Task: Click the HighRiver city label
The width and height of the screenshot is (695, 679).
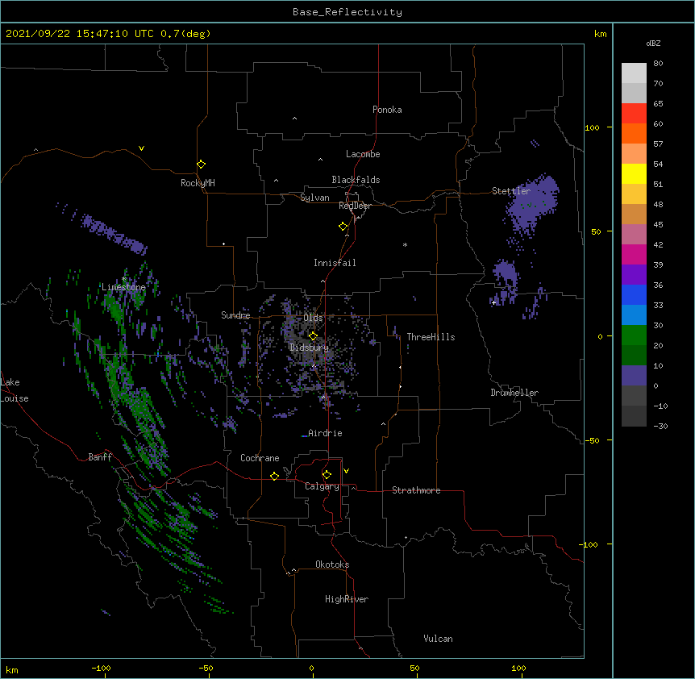Action: 347,599
